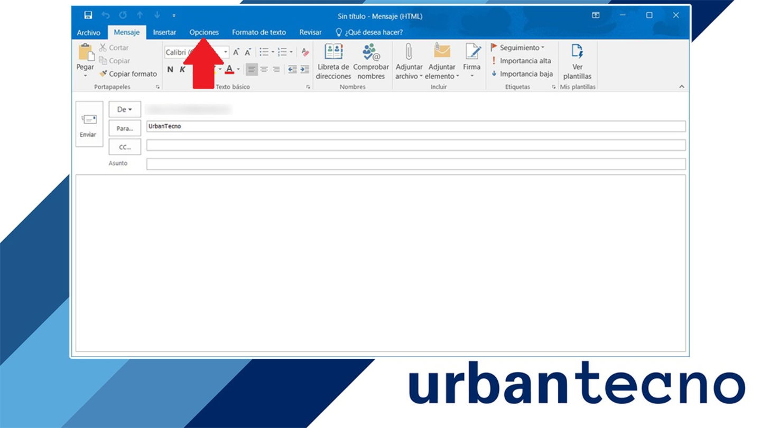The image size is (761, 428).
Task: Select Copiar formato paintbrush
Action: point(128,74)
